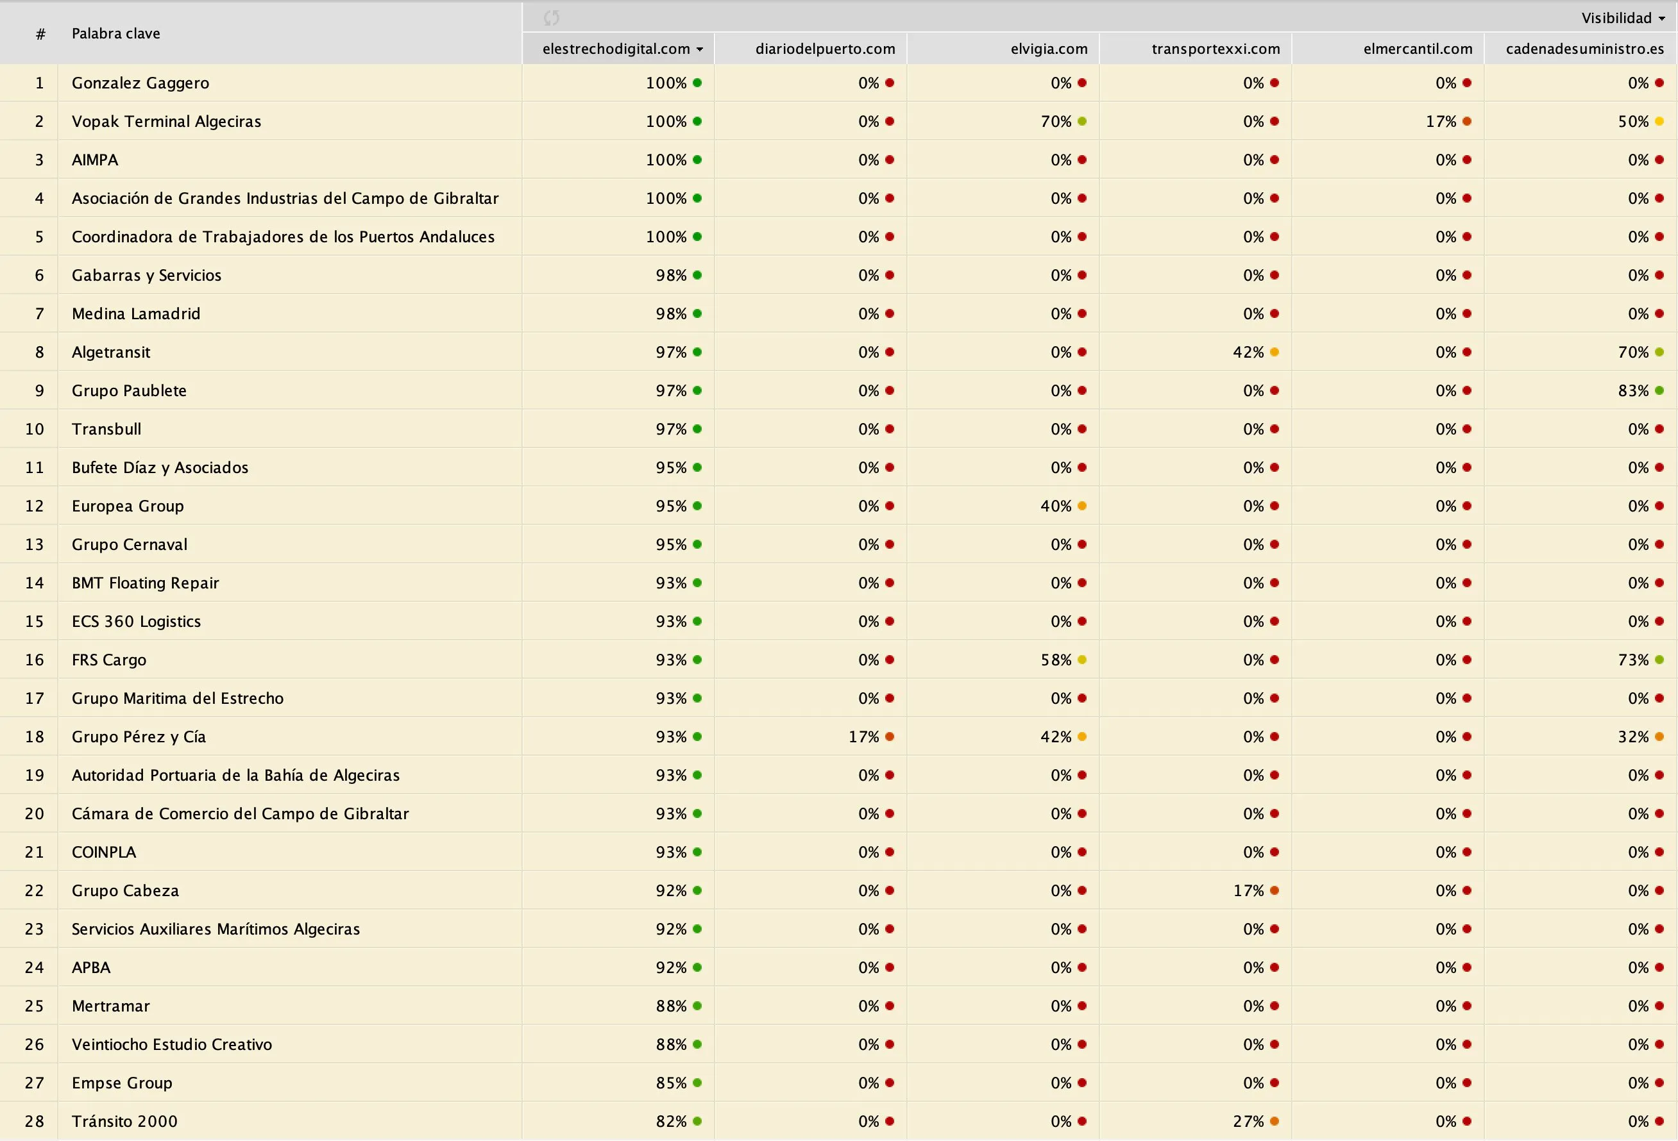This screenshot has height=1141, width=1678.
Task: Click the orange dot beside Grupo Pérez y Cía 17%
Action: (890, 737)
